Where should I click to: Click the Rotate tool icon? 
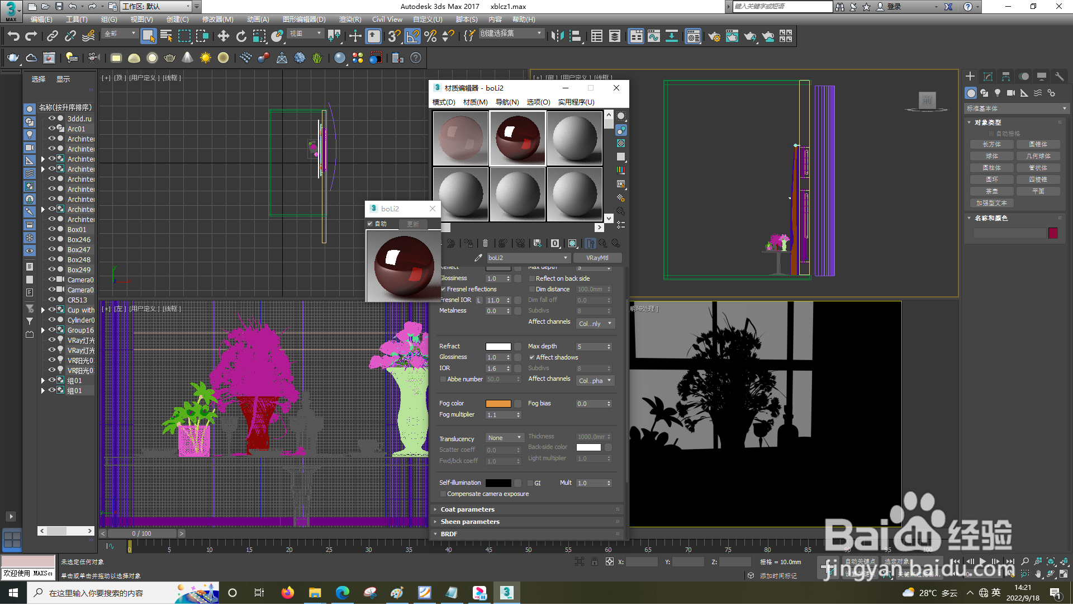pos(241,37)
